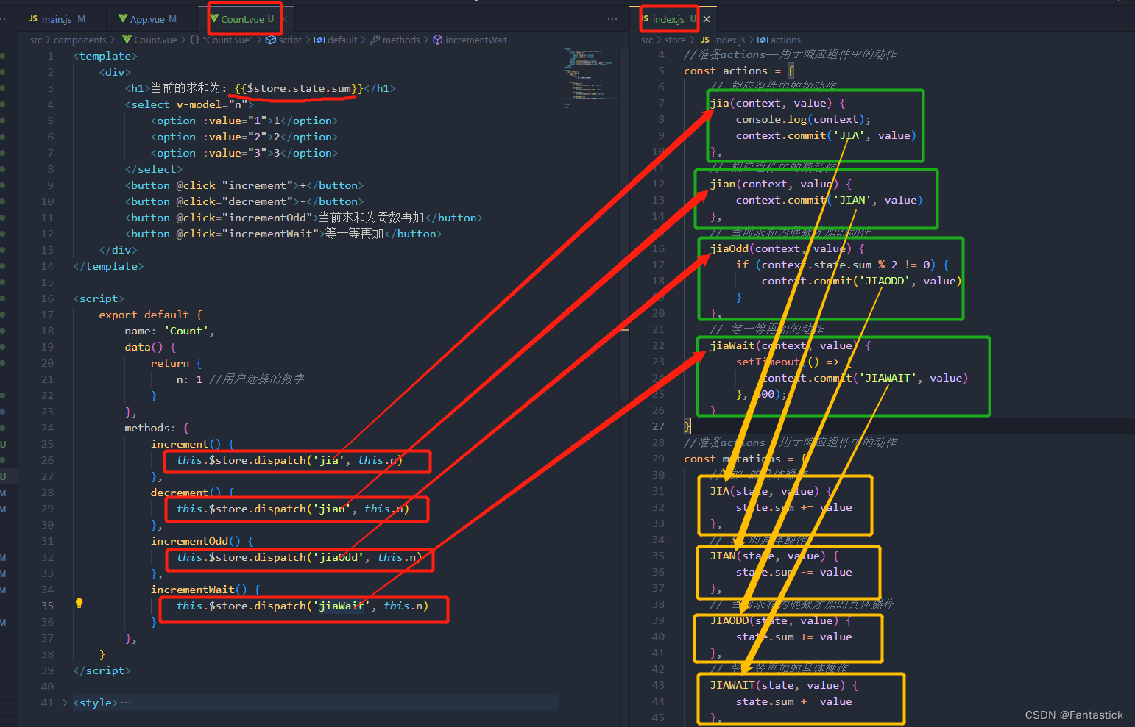Click the "Count.vue" braces symbol breadcrumb
This screenshot has height=727, width=1135.
(x=220, y=40)
